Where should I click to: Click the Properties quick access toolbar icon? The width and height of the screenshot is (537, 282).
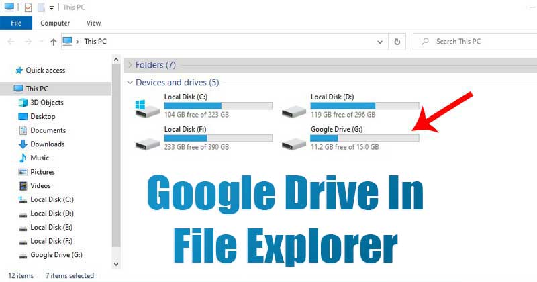click(x=28, y=7)
